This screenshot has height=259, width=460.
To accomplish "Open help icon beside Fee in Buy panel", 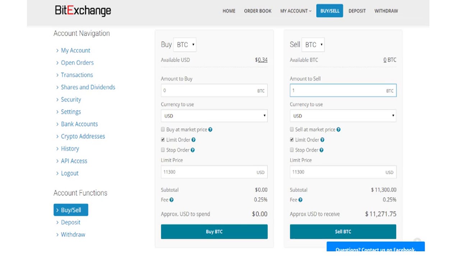I will click(x=171, y=200).
